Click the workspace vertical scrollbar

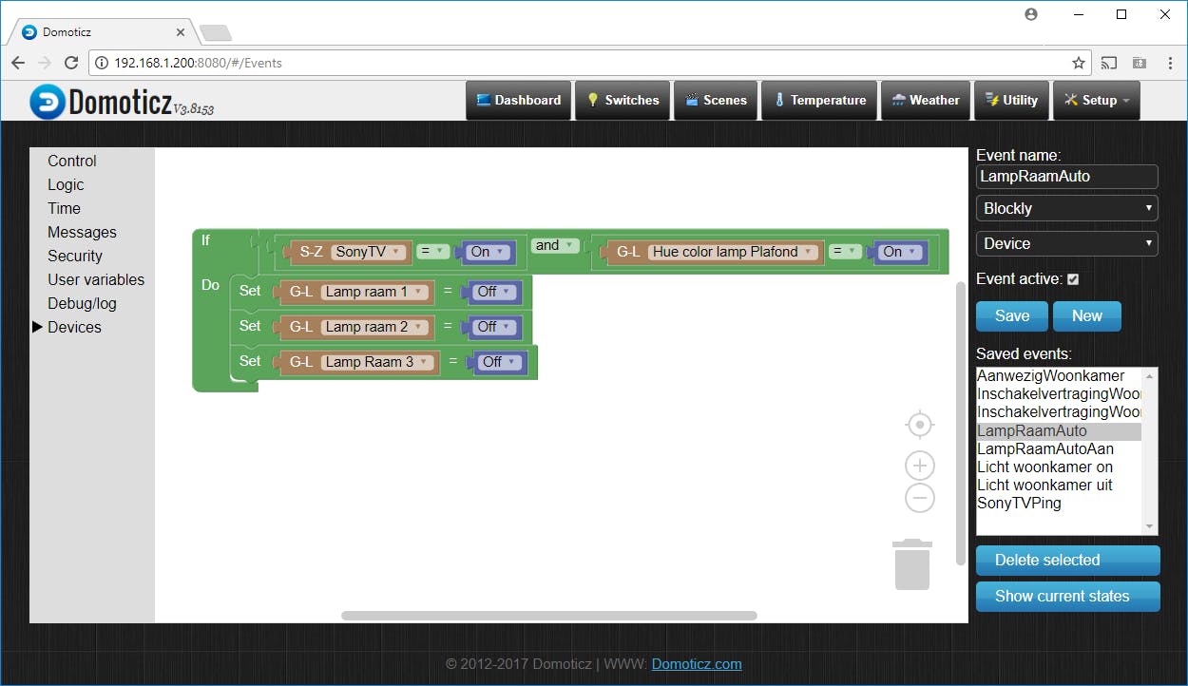[961, 423]
